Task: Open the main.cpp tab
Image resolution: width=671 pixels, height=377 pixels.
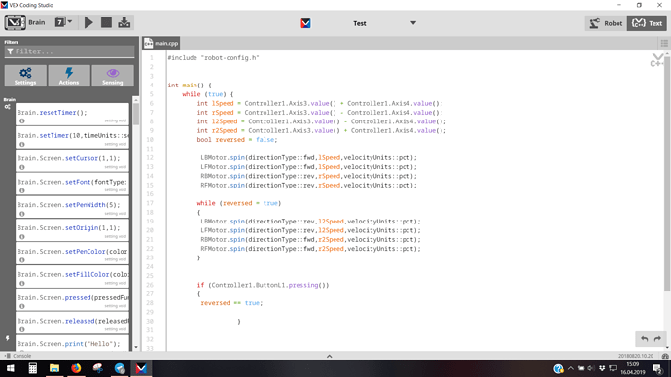Action: pyautogui.click(x=161, y=43)
